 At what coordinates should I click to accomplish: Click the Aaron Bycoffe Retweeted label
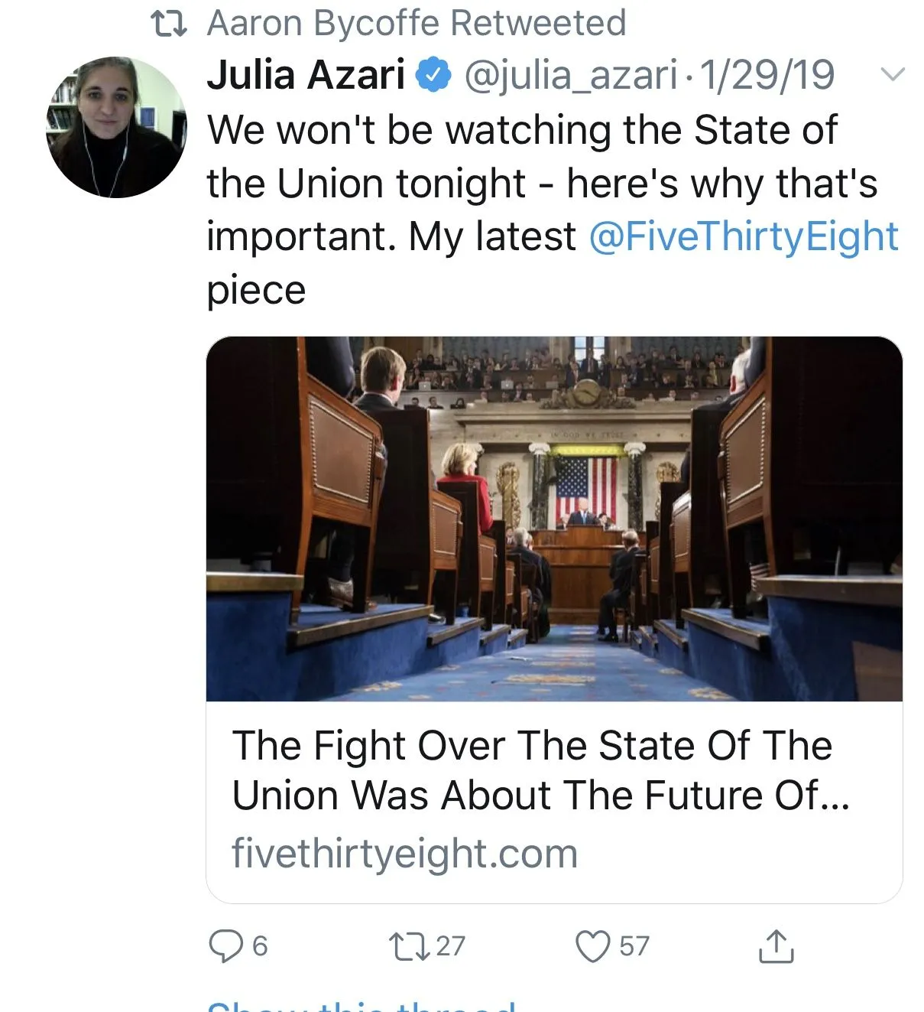pos(417,24)
